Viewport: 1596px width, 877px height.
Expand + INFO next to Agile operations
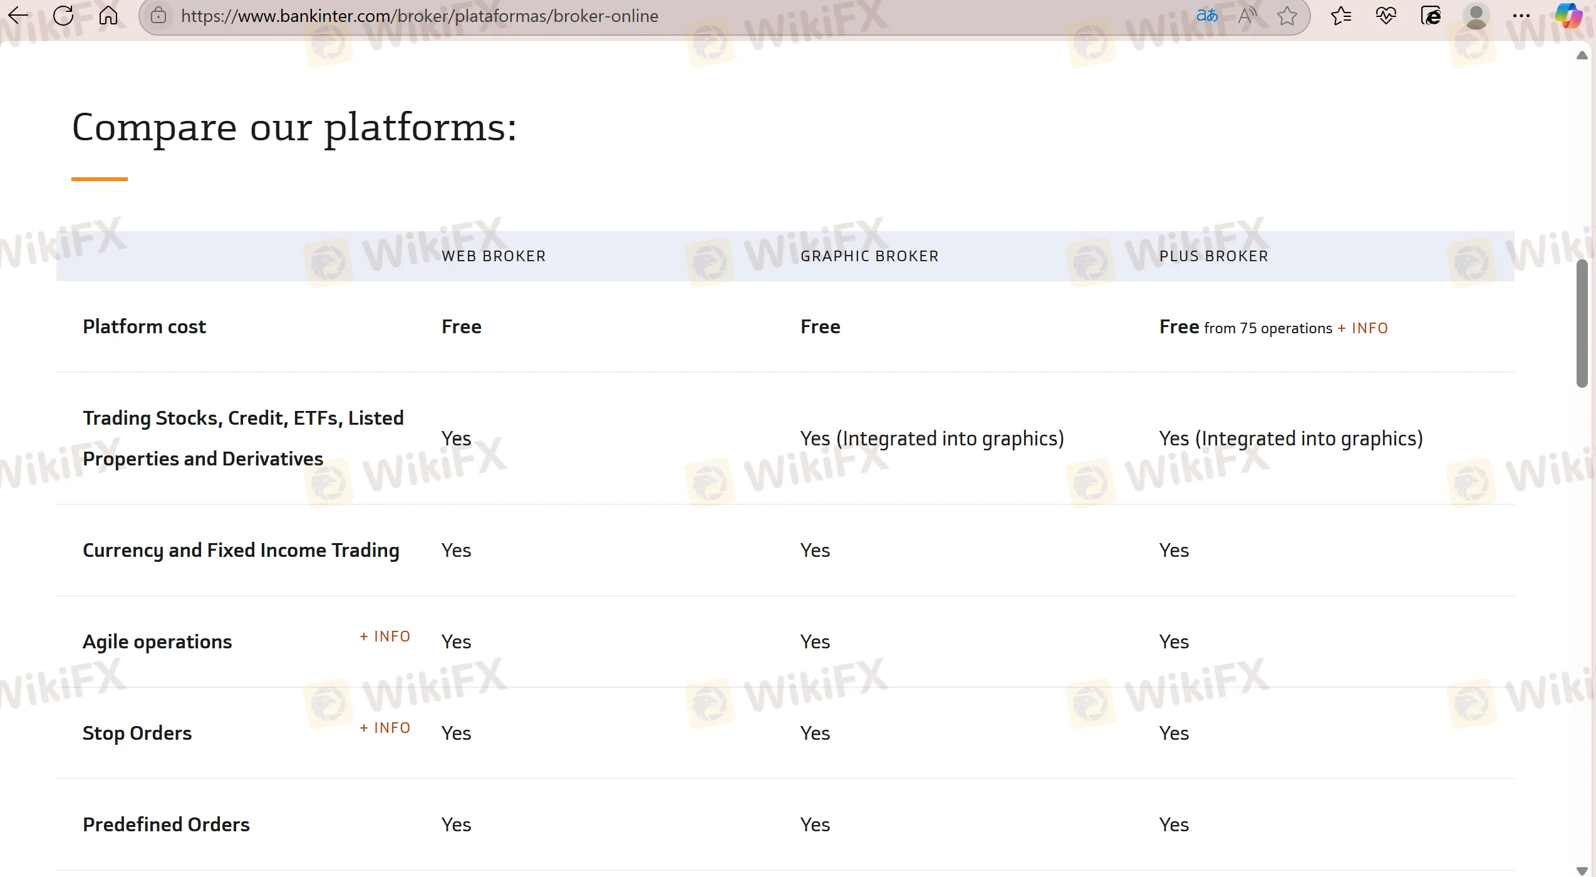click(385, 636)
